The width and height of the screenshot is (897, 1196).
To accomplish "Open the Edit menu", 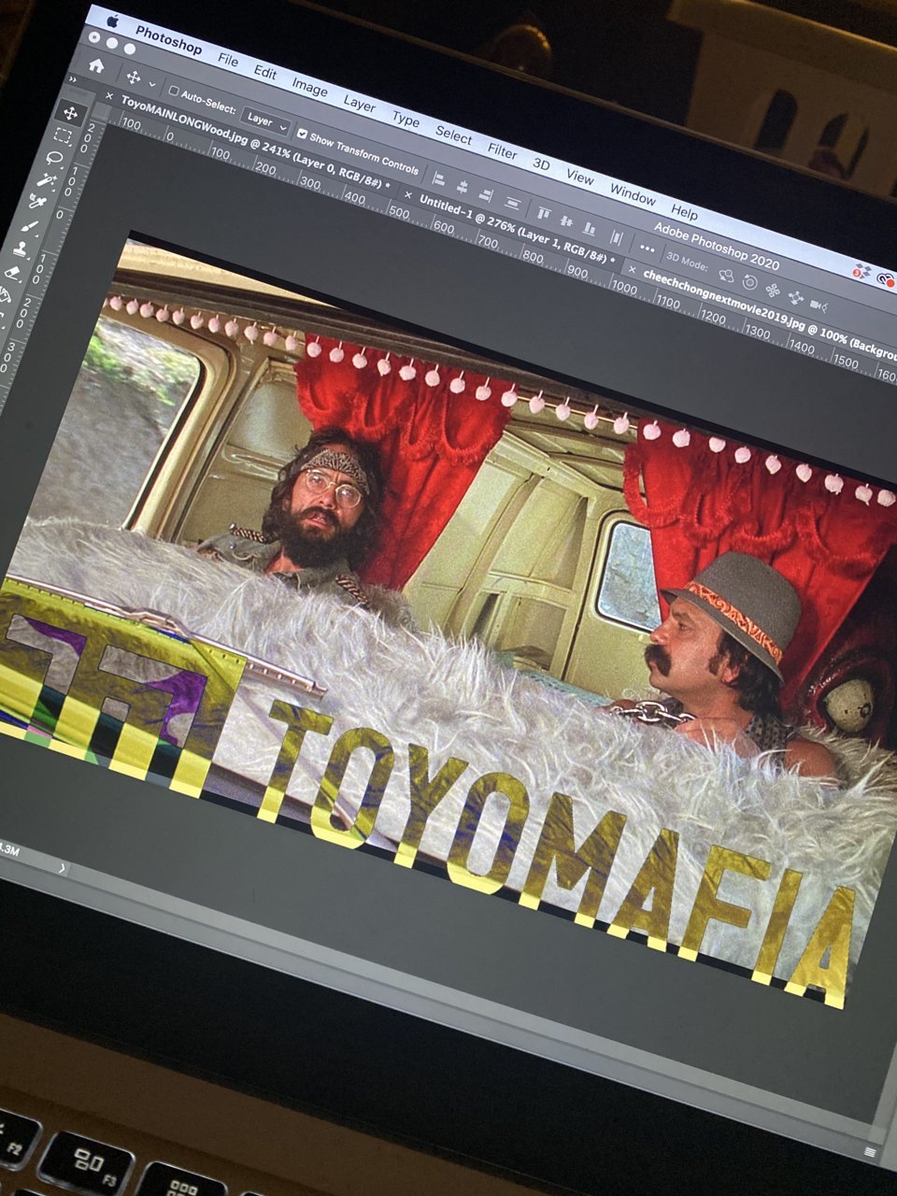I will click(x=265, y=72).
